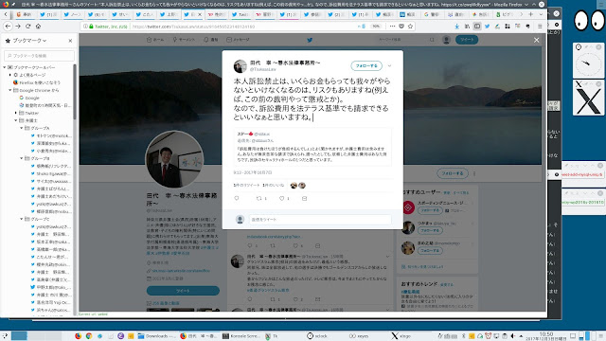
Task: Collapse the 'グループA' folder
Action: 22,128
